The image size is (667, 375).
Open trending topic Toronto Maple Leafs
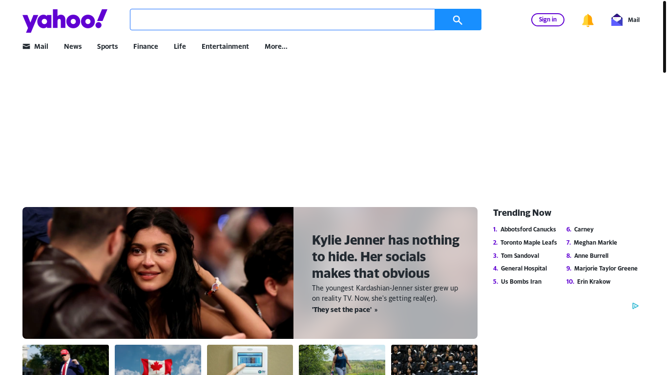point(528,243)
